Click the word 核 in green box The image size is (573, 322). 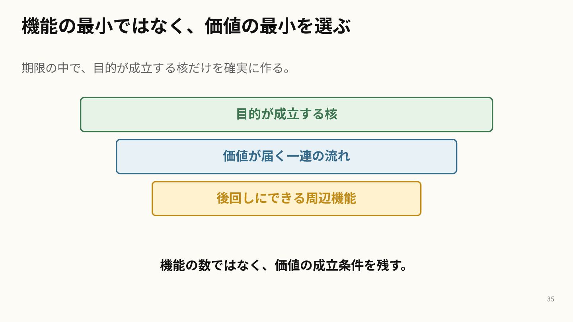coord(331,114)
